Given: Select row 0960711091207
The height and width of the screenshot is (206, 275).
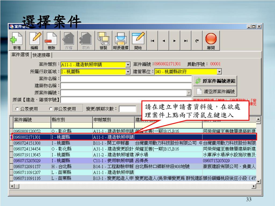Looking at the screenshot, I should click(135, 172).
